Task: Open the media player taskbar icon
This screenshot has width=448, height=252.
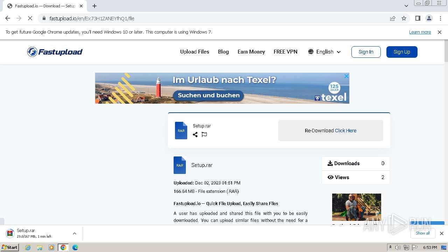Action: pos(51,247)
